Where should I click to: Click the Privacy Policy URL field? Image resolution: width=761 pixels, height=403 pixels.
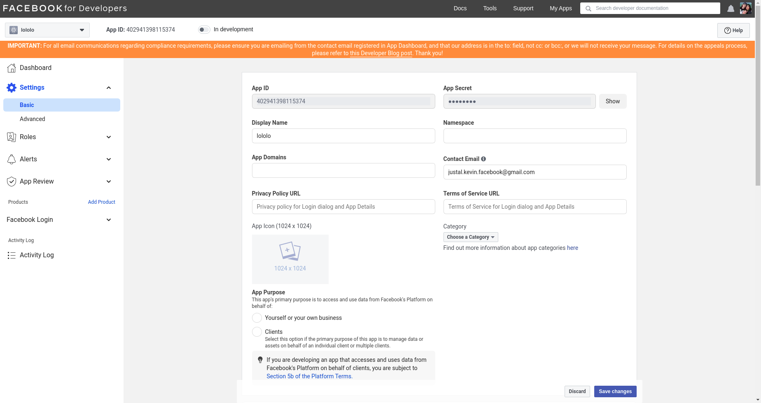(343, 207)
